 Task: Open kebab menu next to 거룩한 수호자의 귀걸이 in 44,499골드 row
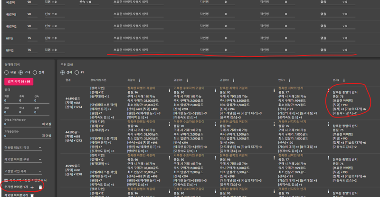tap(216, 90)
